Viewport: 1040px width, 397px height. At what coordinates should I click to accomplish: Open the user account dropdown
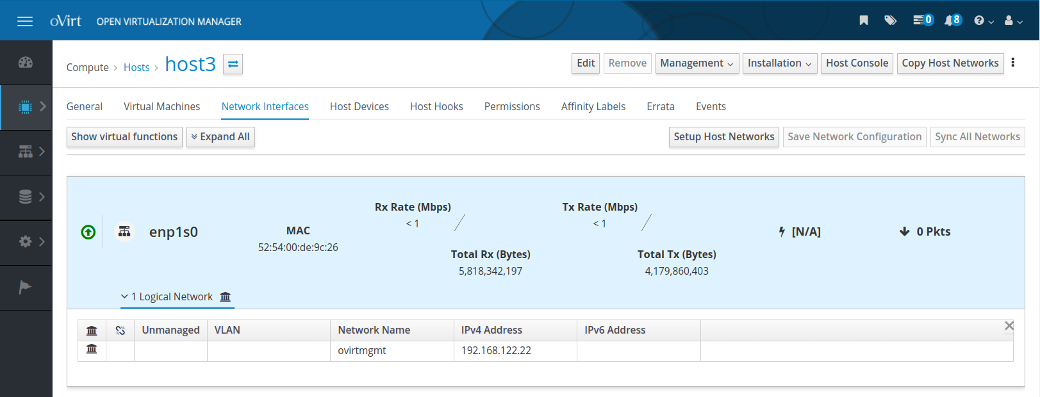coord(1012,21)
